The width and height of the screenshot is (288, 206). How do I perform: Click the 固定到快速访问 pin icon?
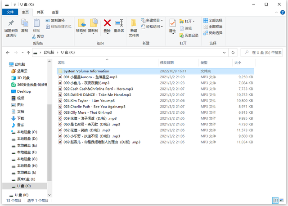[x=11, y=23]
